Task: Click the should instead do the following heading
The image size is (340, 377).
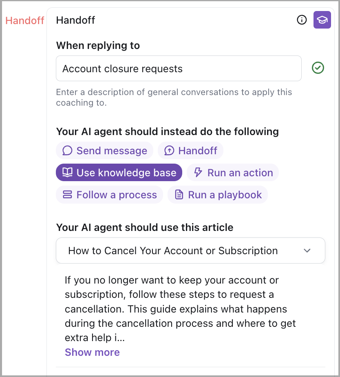Action: pyautogui.click(x=168, y=131)
